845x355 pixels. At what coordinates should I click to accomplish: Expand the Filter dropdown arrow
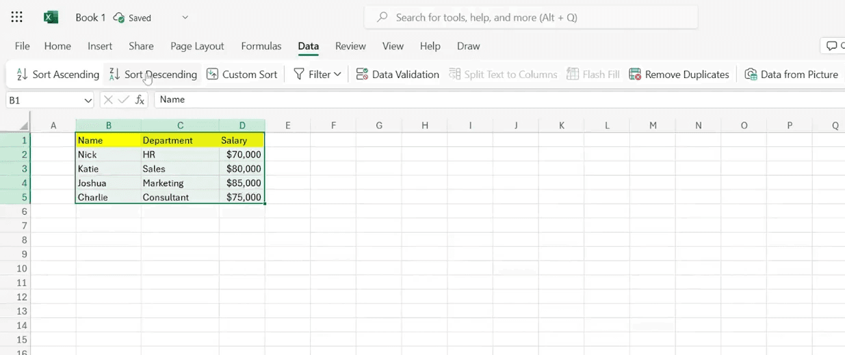click(x=337, y=75)
